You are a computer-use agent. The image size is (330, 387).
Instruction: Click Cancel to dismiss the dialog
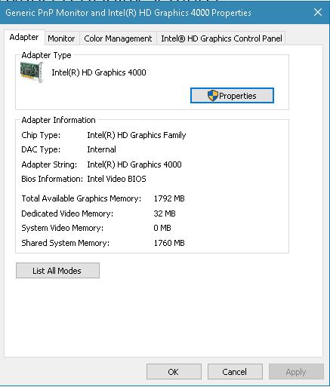pos(235,372)
